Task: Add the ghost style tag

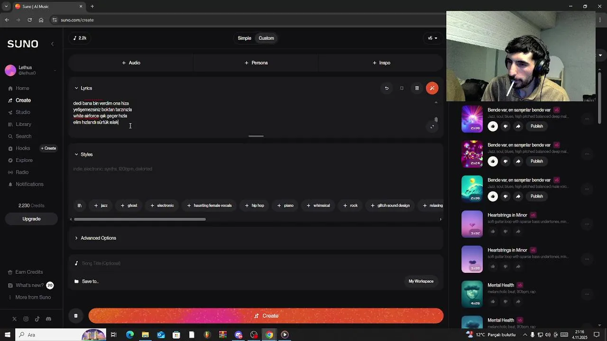Action: coord(129,206)
